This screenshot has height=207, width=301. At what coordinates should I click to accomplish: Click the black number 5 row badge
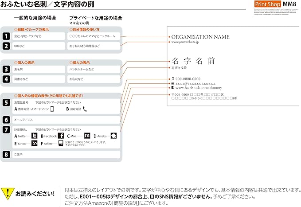point(6,102)
